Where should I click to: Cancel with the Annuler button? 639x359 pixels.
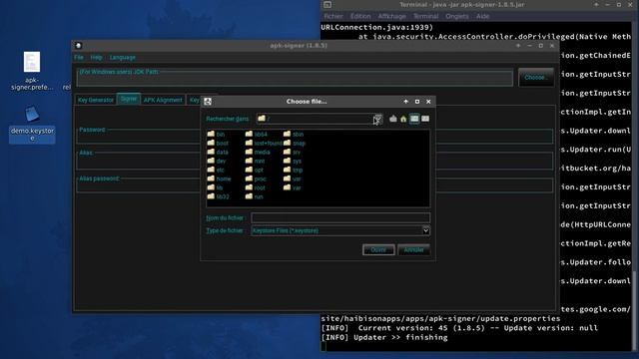pyautogui.click(x=413, y=250)
